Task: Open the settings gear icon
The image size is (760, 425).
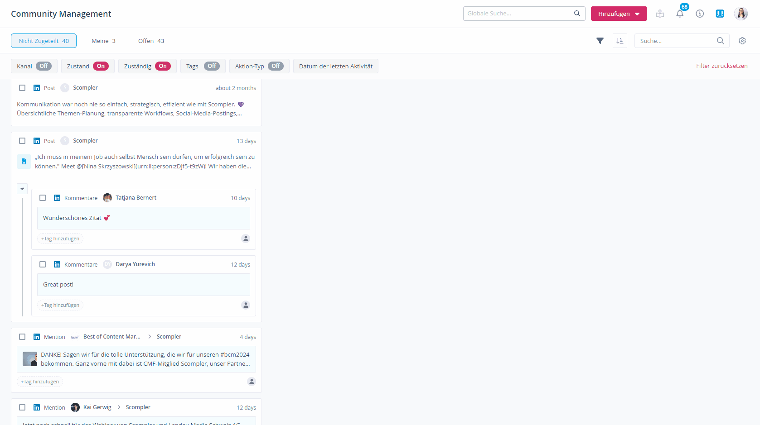Action: pos(742,41)
